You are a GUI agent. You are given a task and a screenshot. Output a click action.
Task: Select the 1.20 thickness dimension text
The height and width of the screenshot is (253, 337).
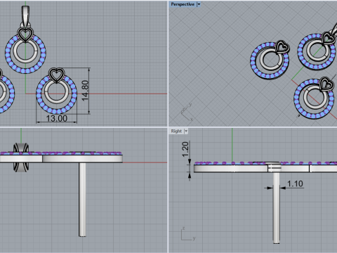(185, 150)
